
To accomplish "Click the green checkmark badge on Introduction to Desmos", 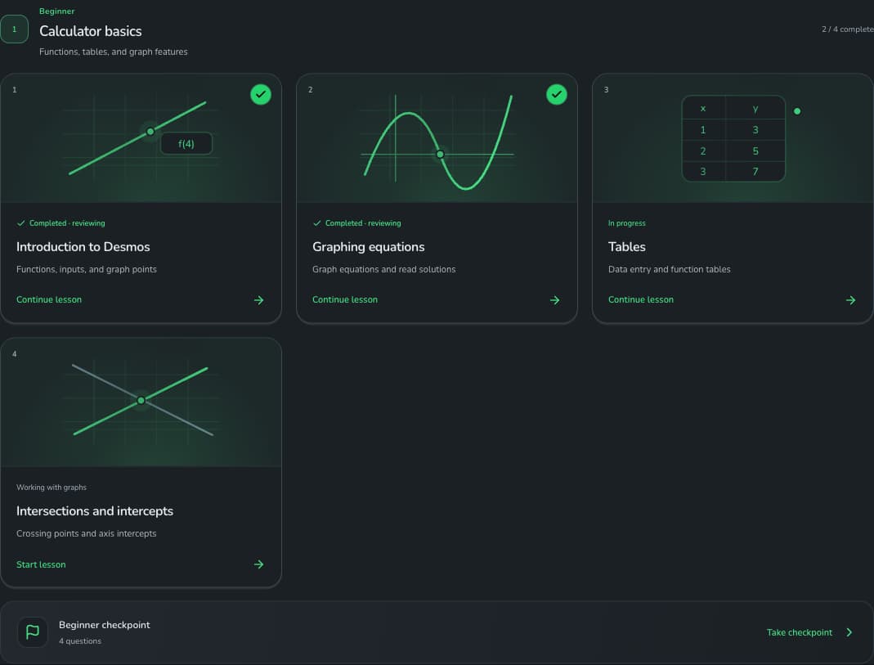I will coord(260,94).
